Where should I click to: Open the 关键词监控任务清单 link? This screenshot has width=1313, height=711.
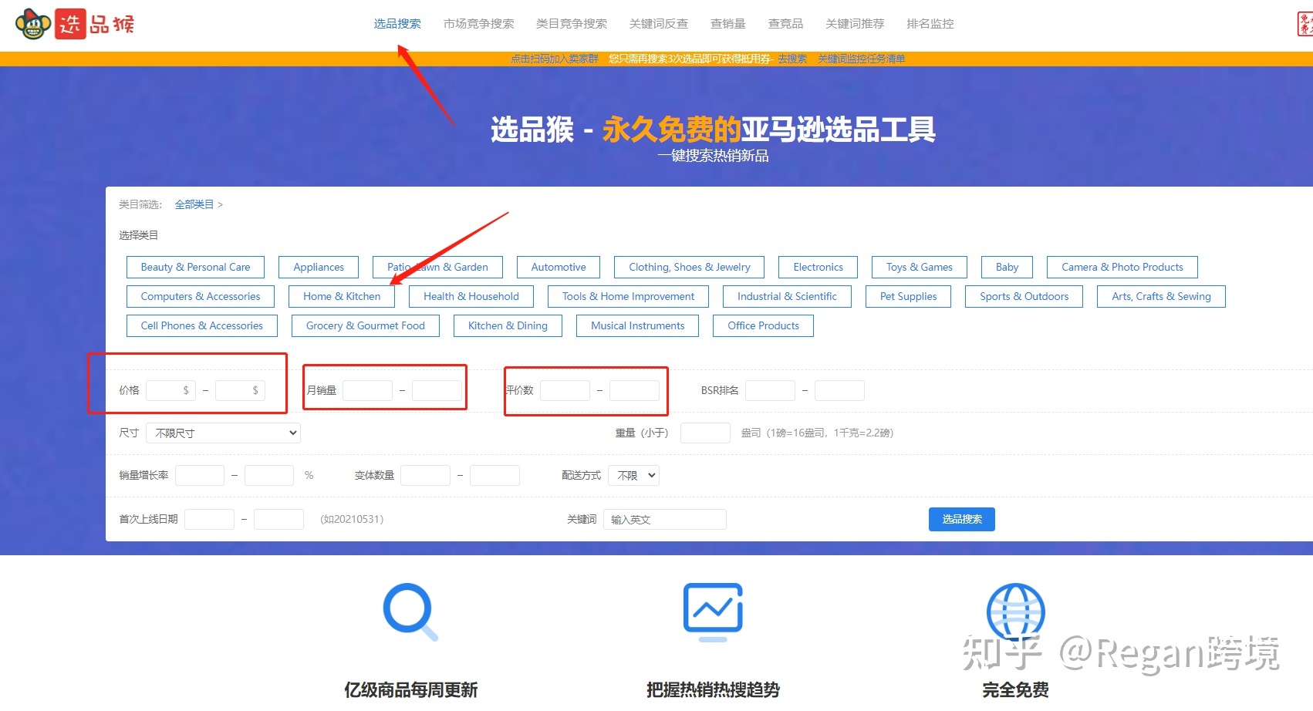[x=862, y=58]
